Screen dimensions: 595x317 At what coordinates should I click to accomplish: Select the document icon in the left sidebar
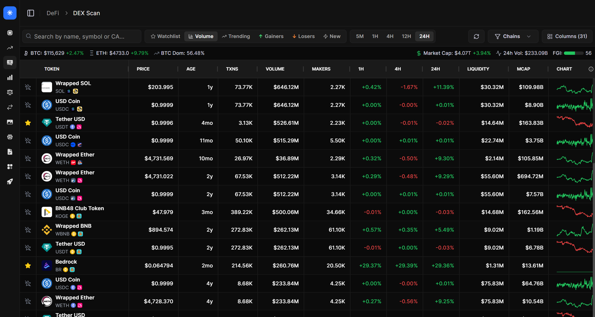pos(10,152)
